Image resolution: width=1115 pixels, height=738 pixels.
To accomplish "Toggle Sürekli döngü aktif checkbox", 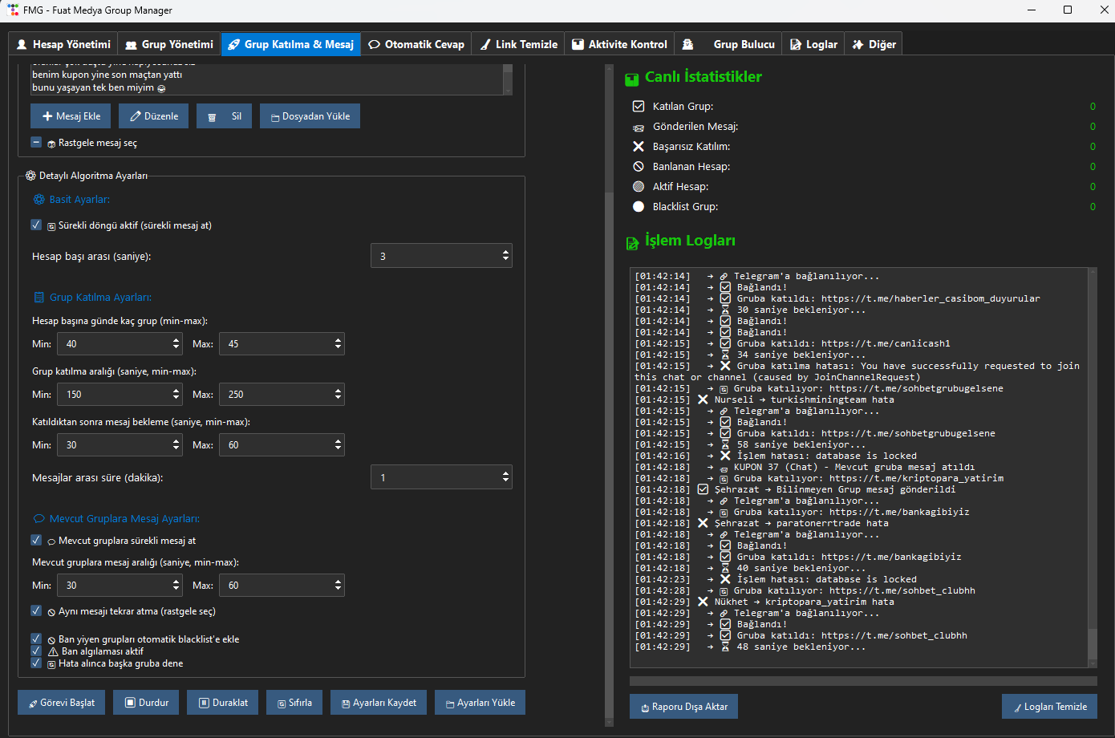I will coord(36,225).
